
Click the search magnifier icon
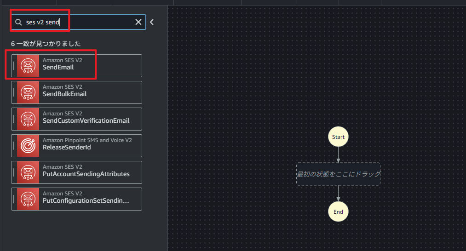coord(18,22)
